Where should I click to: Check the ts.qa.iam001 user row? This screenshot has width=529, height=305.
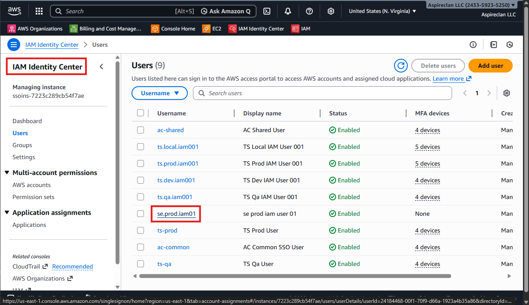141,197
